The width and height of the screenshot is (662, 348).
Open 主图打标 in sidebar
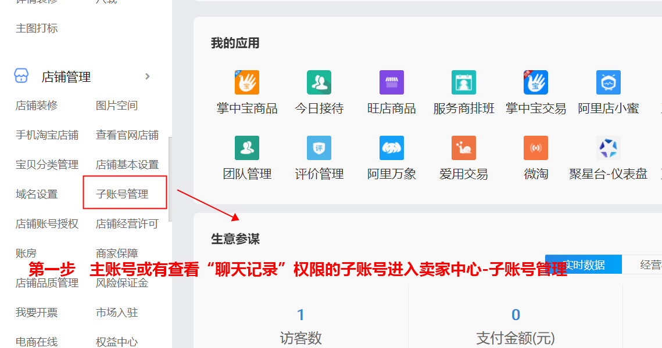point(37,28)
